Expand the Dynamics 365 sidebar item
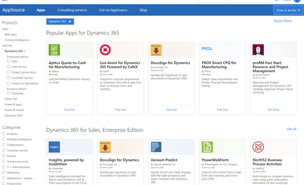 point(15,51)
